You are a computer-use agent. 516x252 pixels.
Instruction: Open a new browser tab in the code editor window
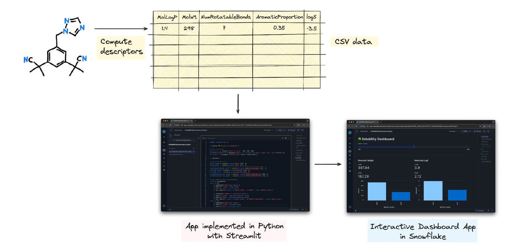[x=196, y=121]
